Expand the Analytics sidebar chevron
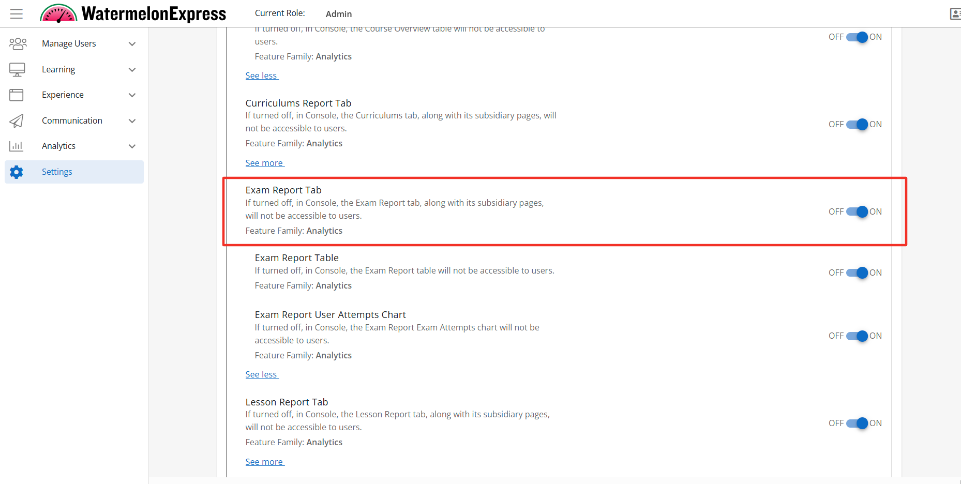 click(132, 146)
